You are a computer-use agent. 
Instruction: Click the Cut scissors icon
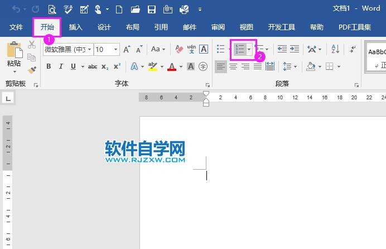tap(32, 45)
